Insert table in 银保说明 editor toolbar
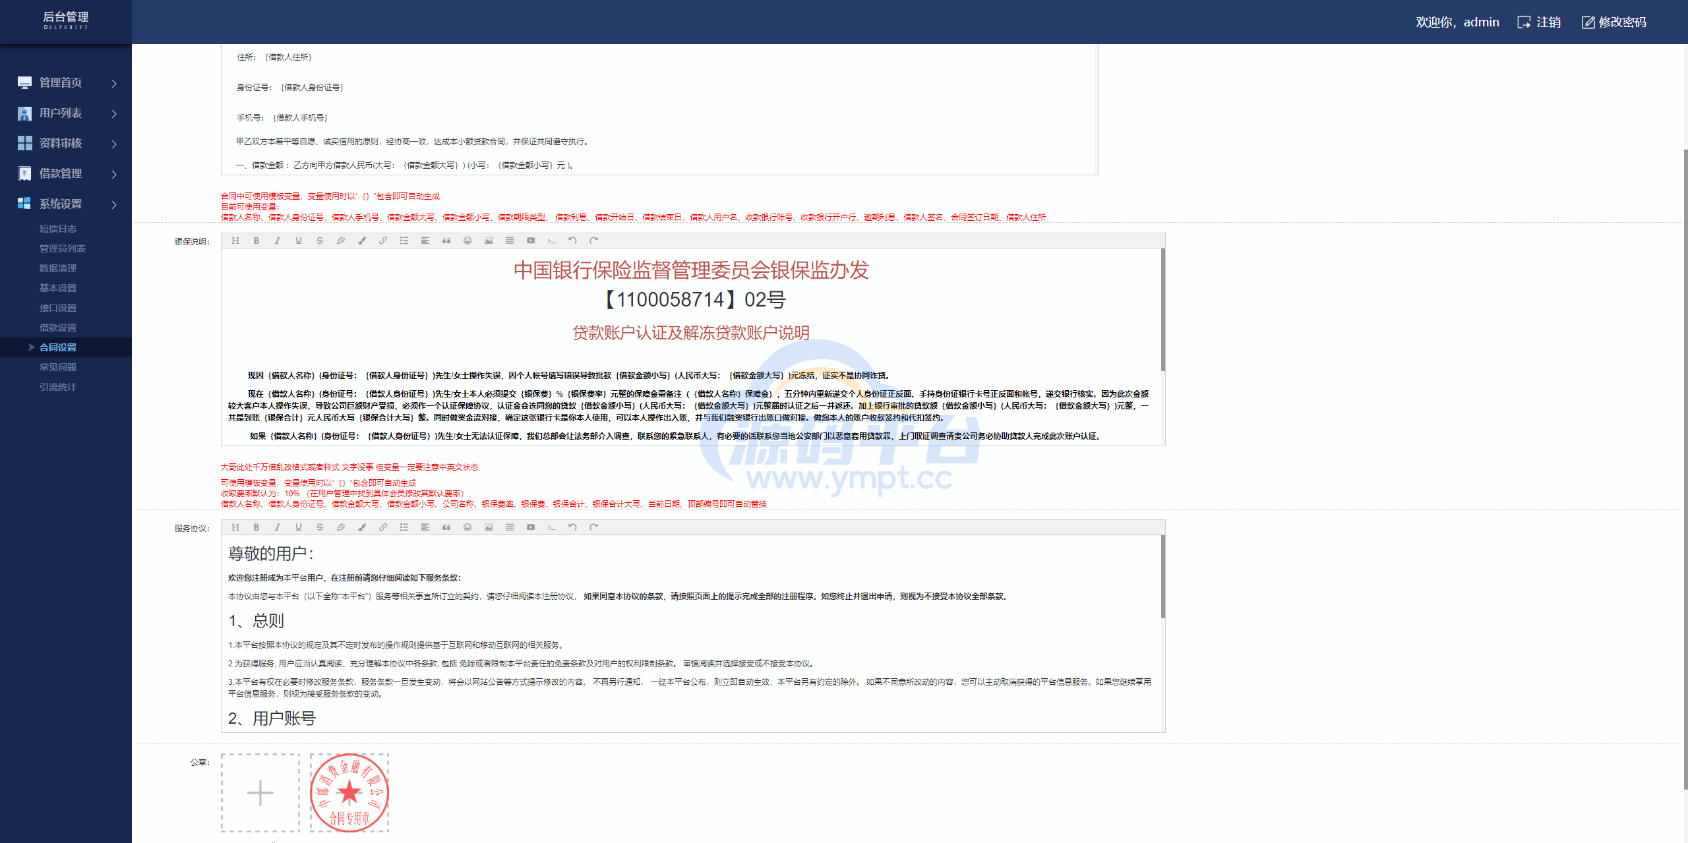This screenshot has width=1688, height=843. tap(510, 241)
